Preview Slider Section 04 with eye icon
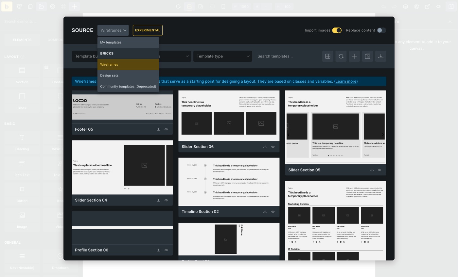 (x=166, y=200)
